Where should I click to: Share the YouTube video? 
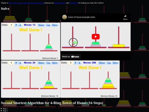coord(125,17)
